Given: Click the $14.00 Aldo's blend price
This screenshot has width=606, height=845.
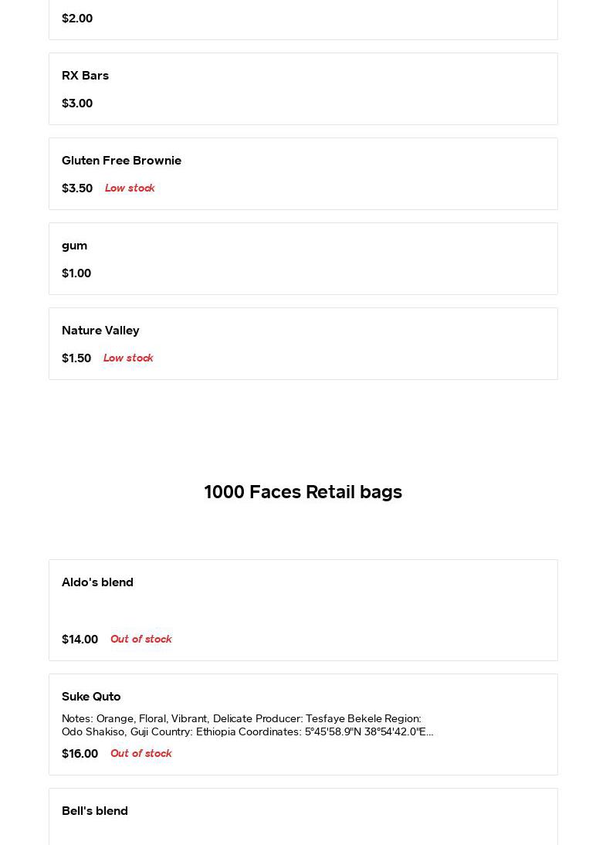Looking at the screenshot, I should tap(80, 640).
